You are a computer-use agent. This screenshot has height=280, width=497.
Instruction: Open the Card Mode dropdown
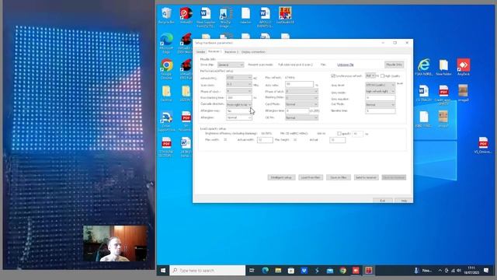(301, 104)
